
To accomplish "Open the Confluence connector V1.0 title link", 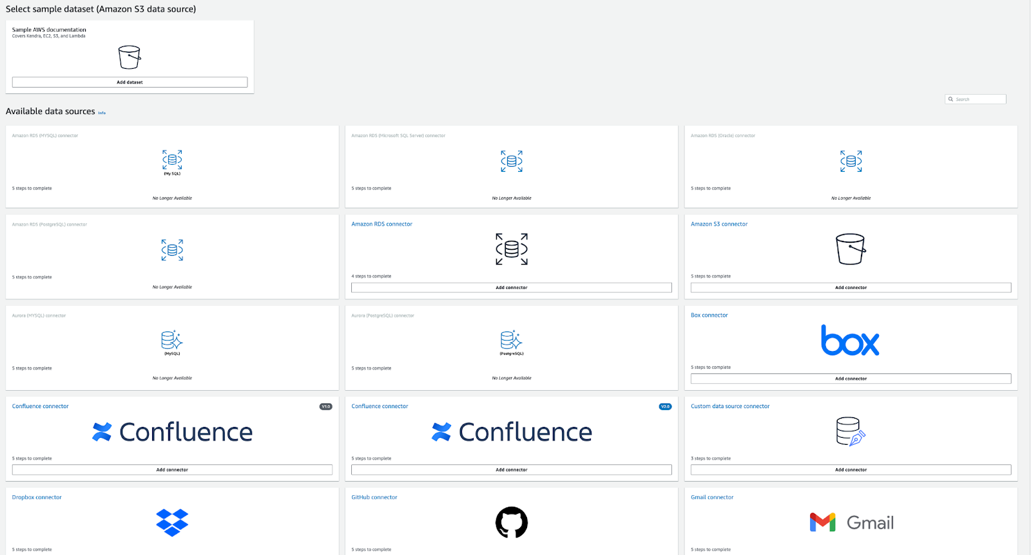I will [x=41, y=406].
